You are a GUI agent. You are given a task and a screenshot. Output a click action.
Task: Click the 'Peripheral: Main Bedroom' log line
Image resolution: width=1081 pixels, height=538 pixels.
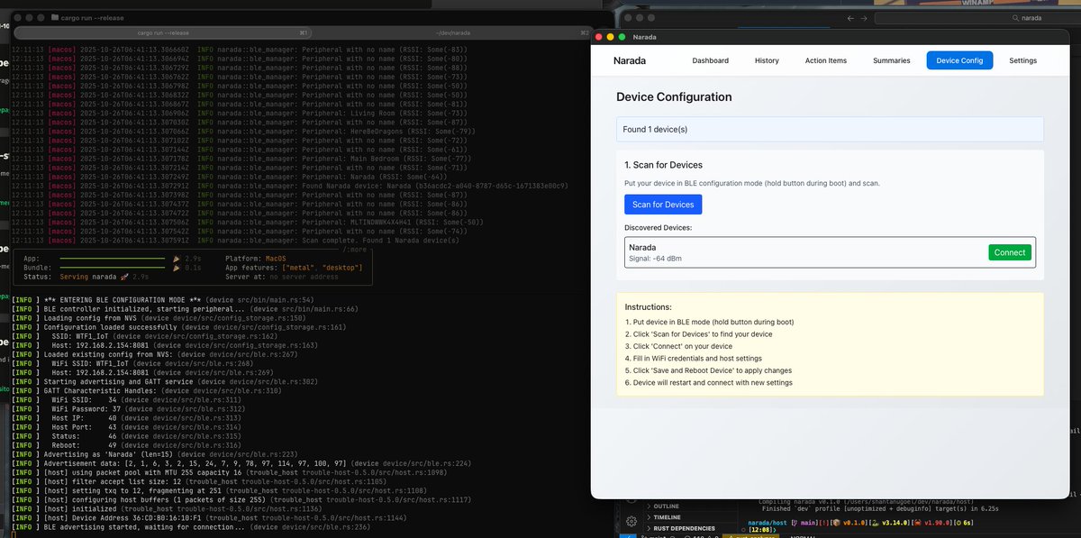(x=241, y=159)
